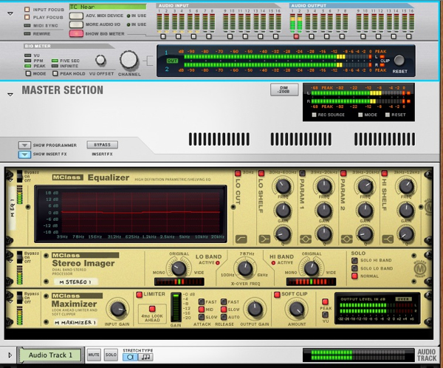Click the MORE AUDIO I/O button
Image resolution: width=443 pixels, height=368 pixels.
(76, 24)
